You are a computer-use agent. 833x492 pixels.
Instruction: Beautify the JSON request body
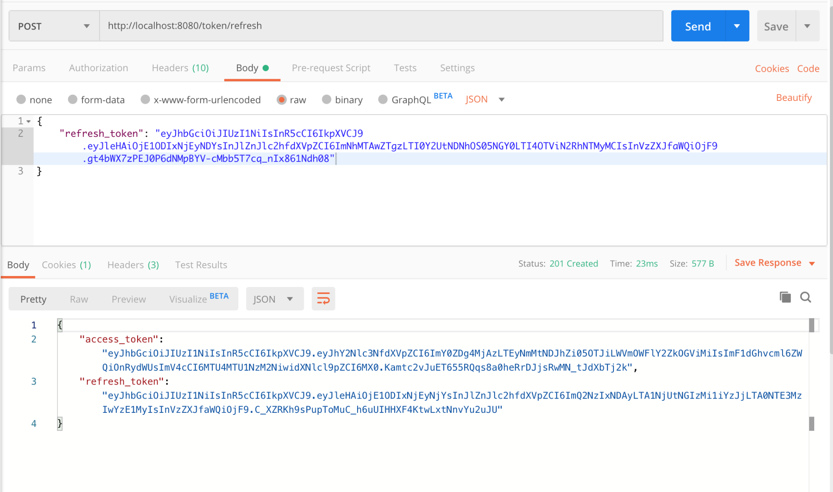pyautogui.click(x=793, y=97)
